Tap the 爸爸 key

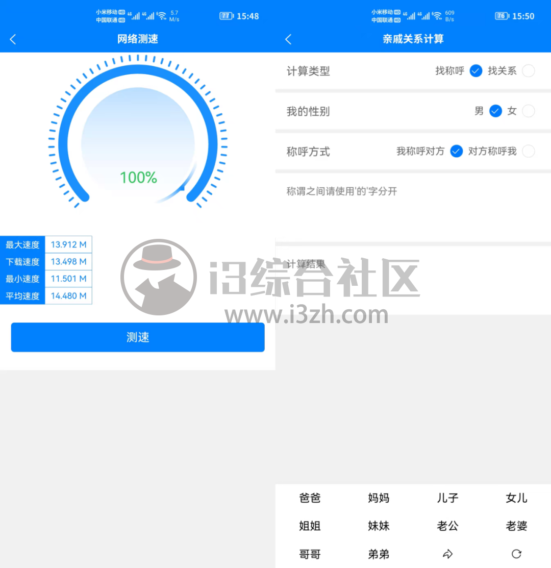coord(310,498)
